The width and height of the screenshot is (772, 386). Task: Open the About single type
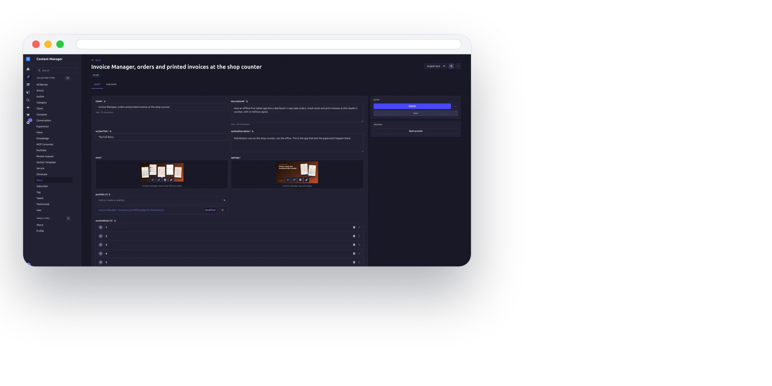(x=40, y=225)
